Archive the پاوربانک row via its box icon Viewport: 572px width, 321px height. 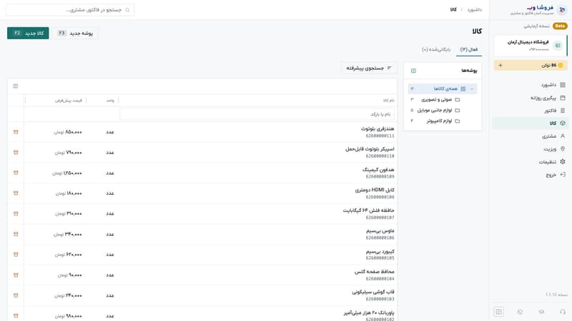16,316
